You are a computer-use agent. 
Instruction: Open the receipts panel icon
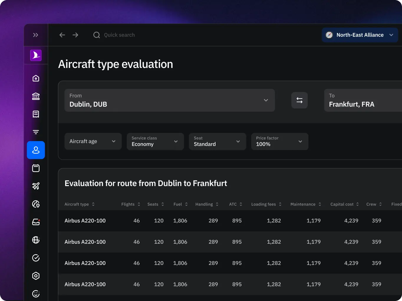click(36, 114)
